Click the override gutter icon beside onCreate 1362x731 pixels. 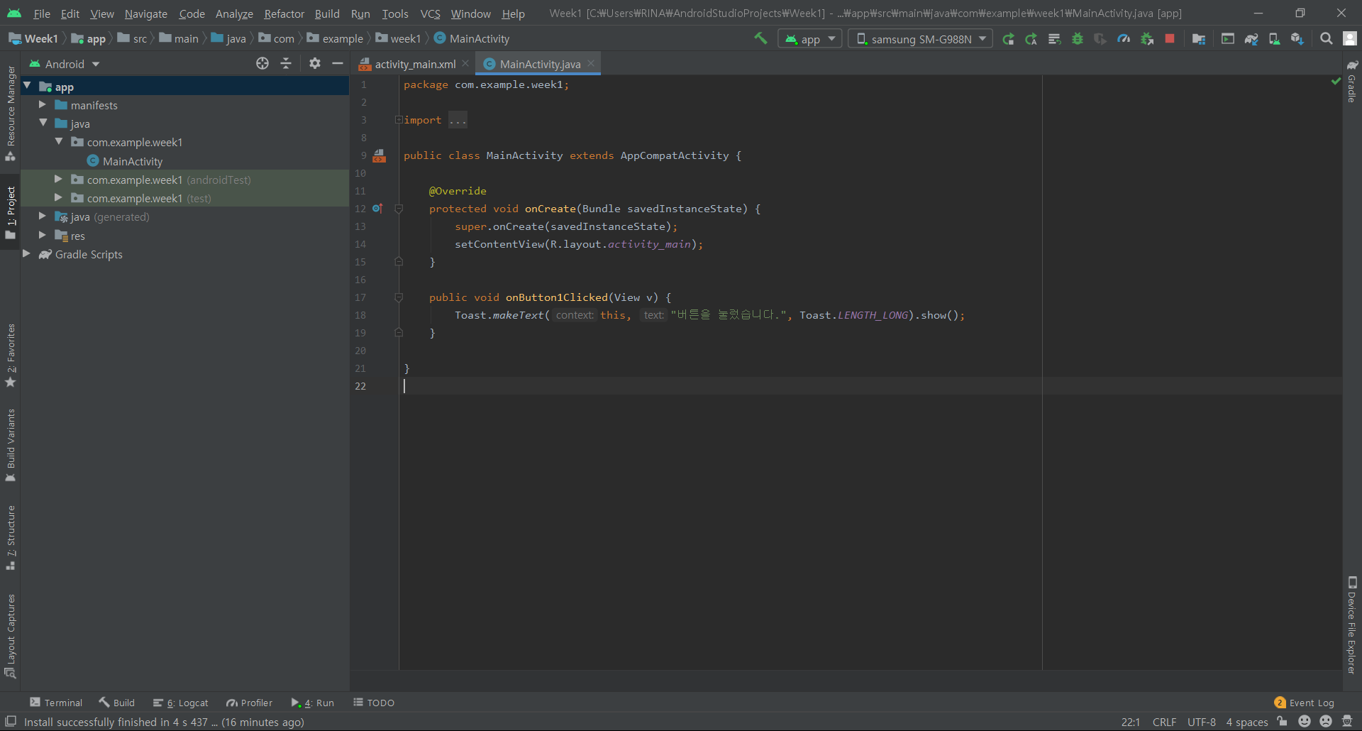377,209
